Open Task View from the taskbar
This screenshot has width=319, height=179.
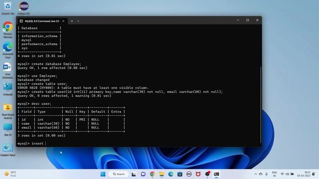point(134,174)
